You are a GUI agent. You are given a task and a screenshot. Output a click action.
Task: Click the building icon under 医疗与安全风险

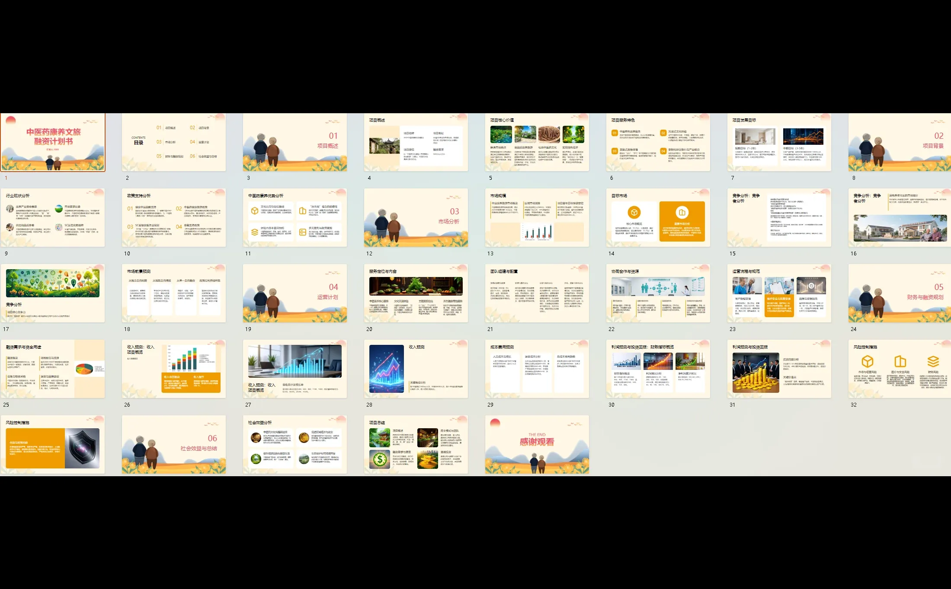pyautogui.click(x=900, y=362)
